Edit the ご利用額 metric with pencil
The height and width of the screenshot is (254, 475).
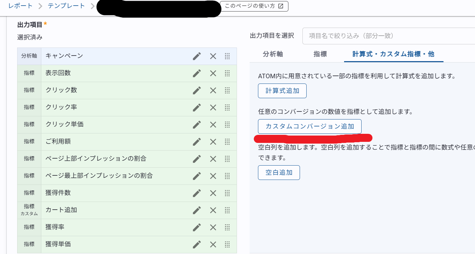point(197,142)
